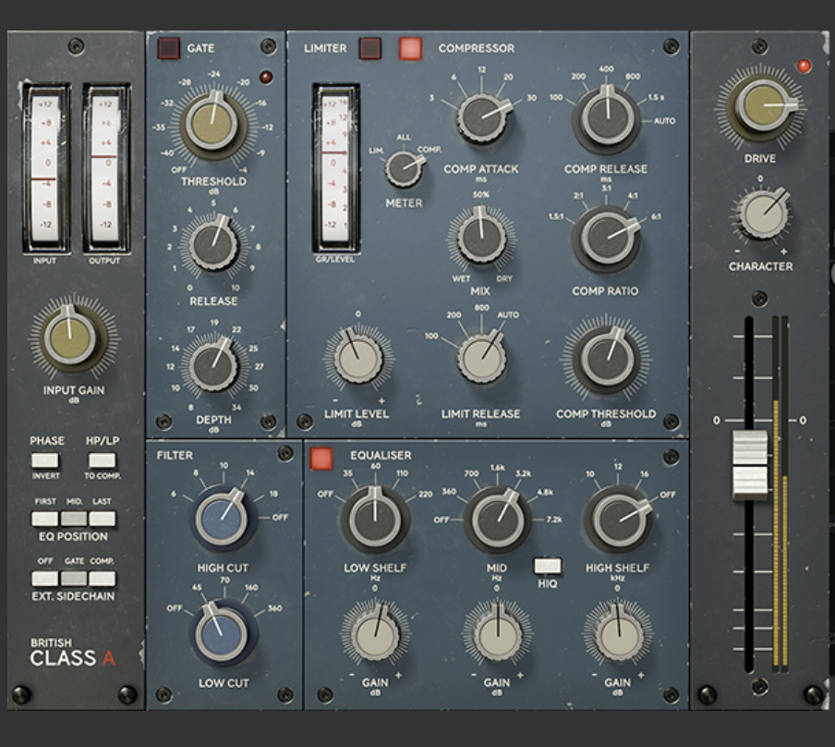The width and height of the screenshot is (835, 747).
Task: Click the Comp Ratio knob
Action: [x=607, y=238]
